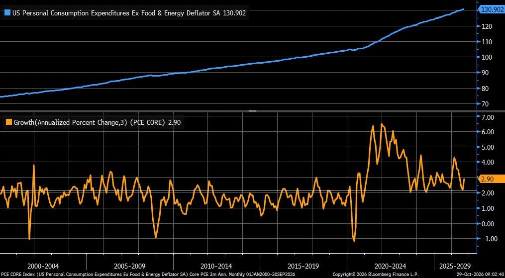Screen dimensions: 505x278
Task: Click the 4.00 label on the lower y-axis
Action: 488,163
